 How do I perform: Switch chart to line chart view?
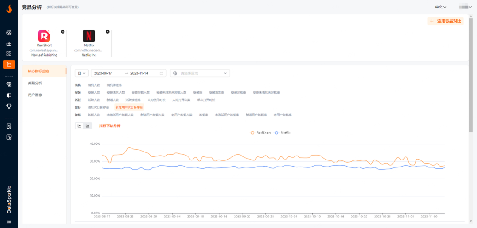coord(79,126)
